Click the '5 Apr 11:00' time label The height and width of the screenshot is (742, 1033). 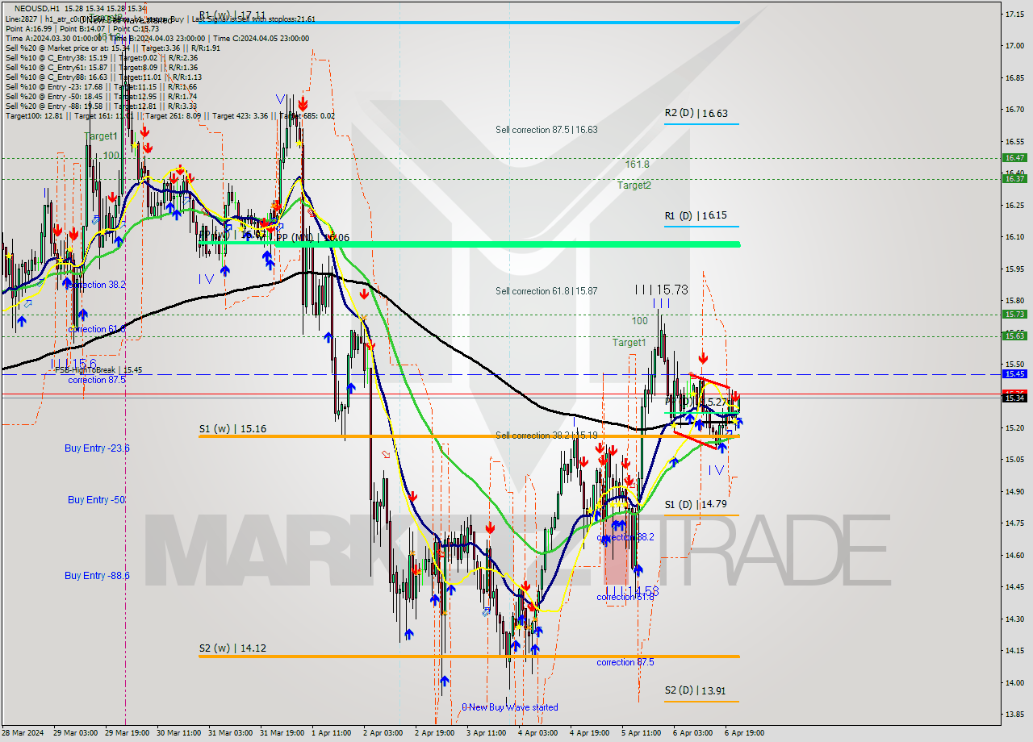(642, 733)
